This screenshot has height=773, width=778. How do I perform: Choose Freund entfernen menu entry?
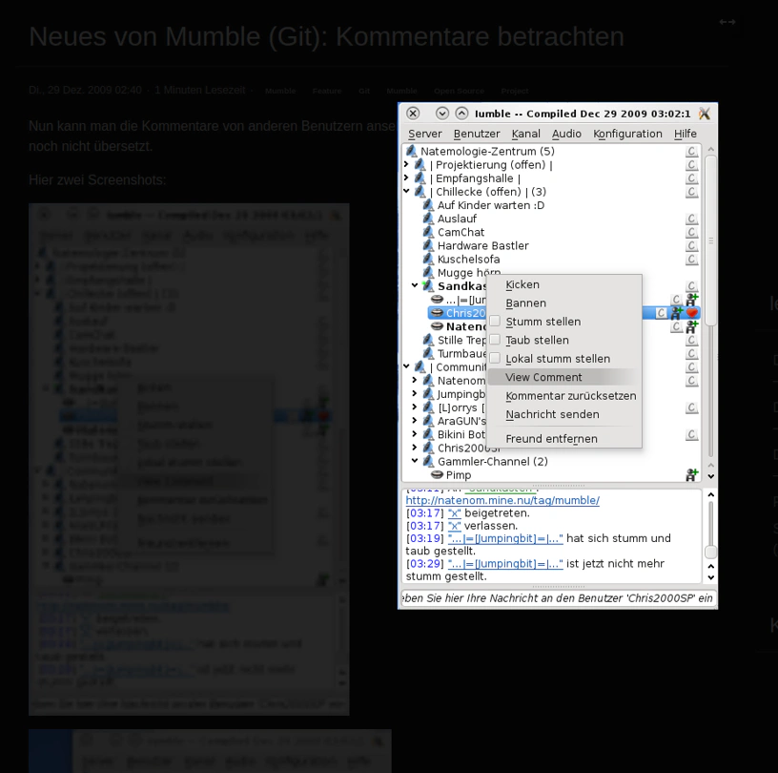pyautogui.click(x=564, y=439)
